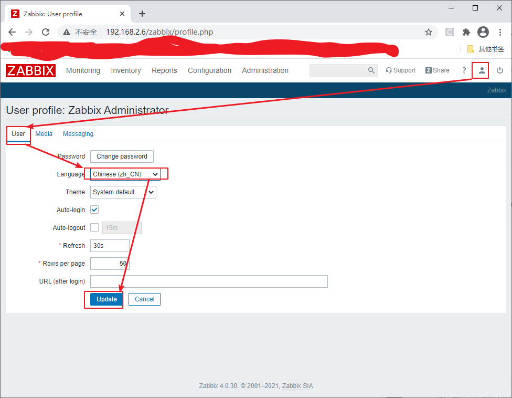The image size is (512, 398).
Task: Bookmark this page with star icon
Action: click(429, 32)
